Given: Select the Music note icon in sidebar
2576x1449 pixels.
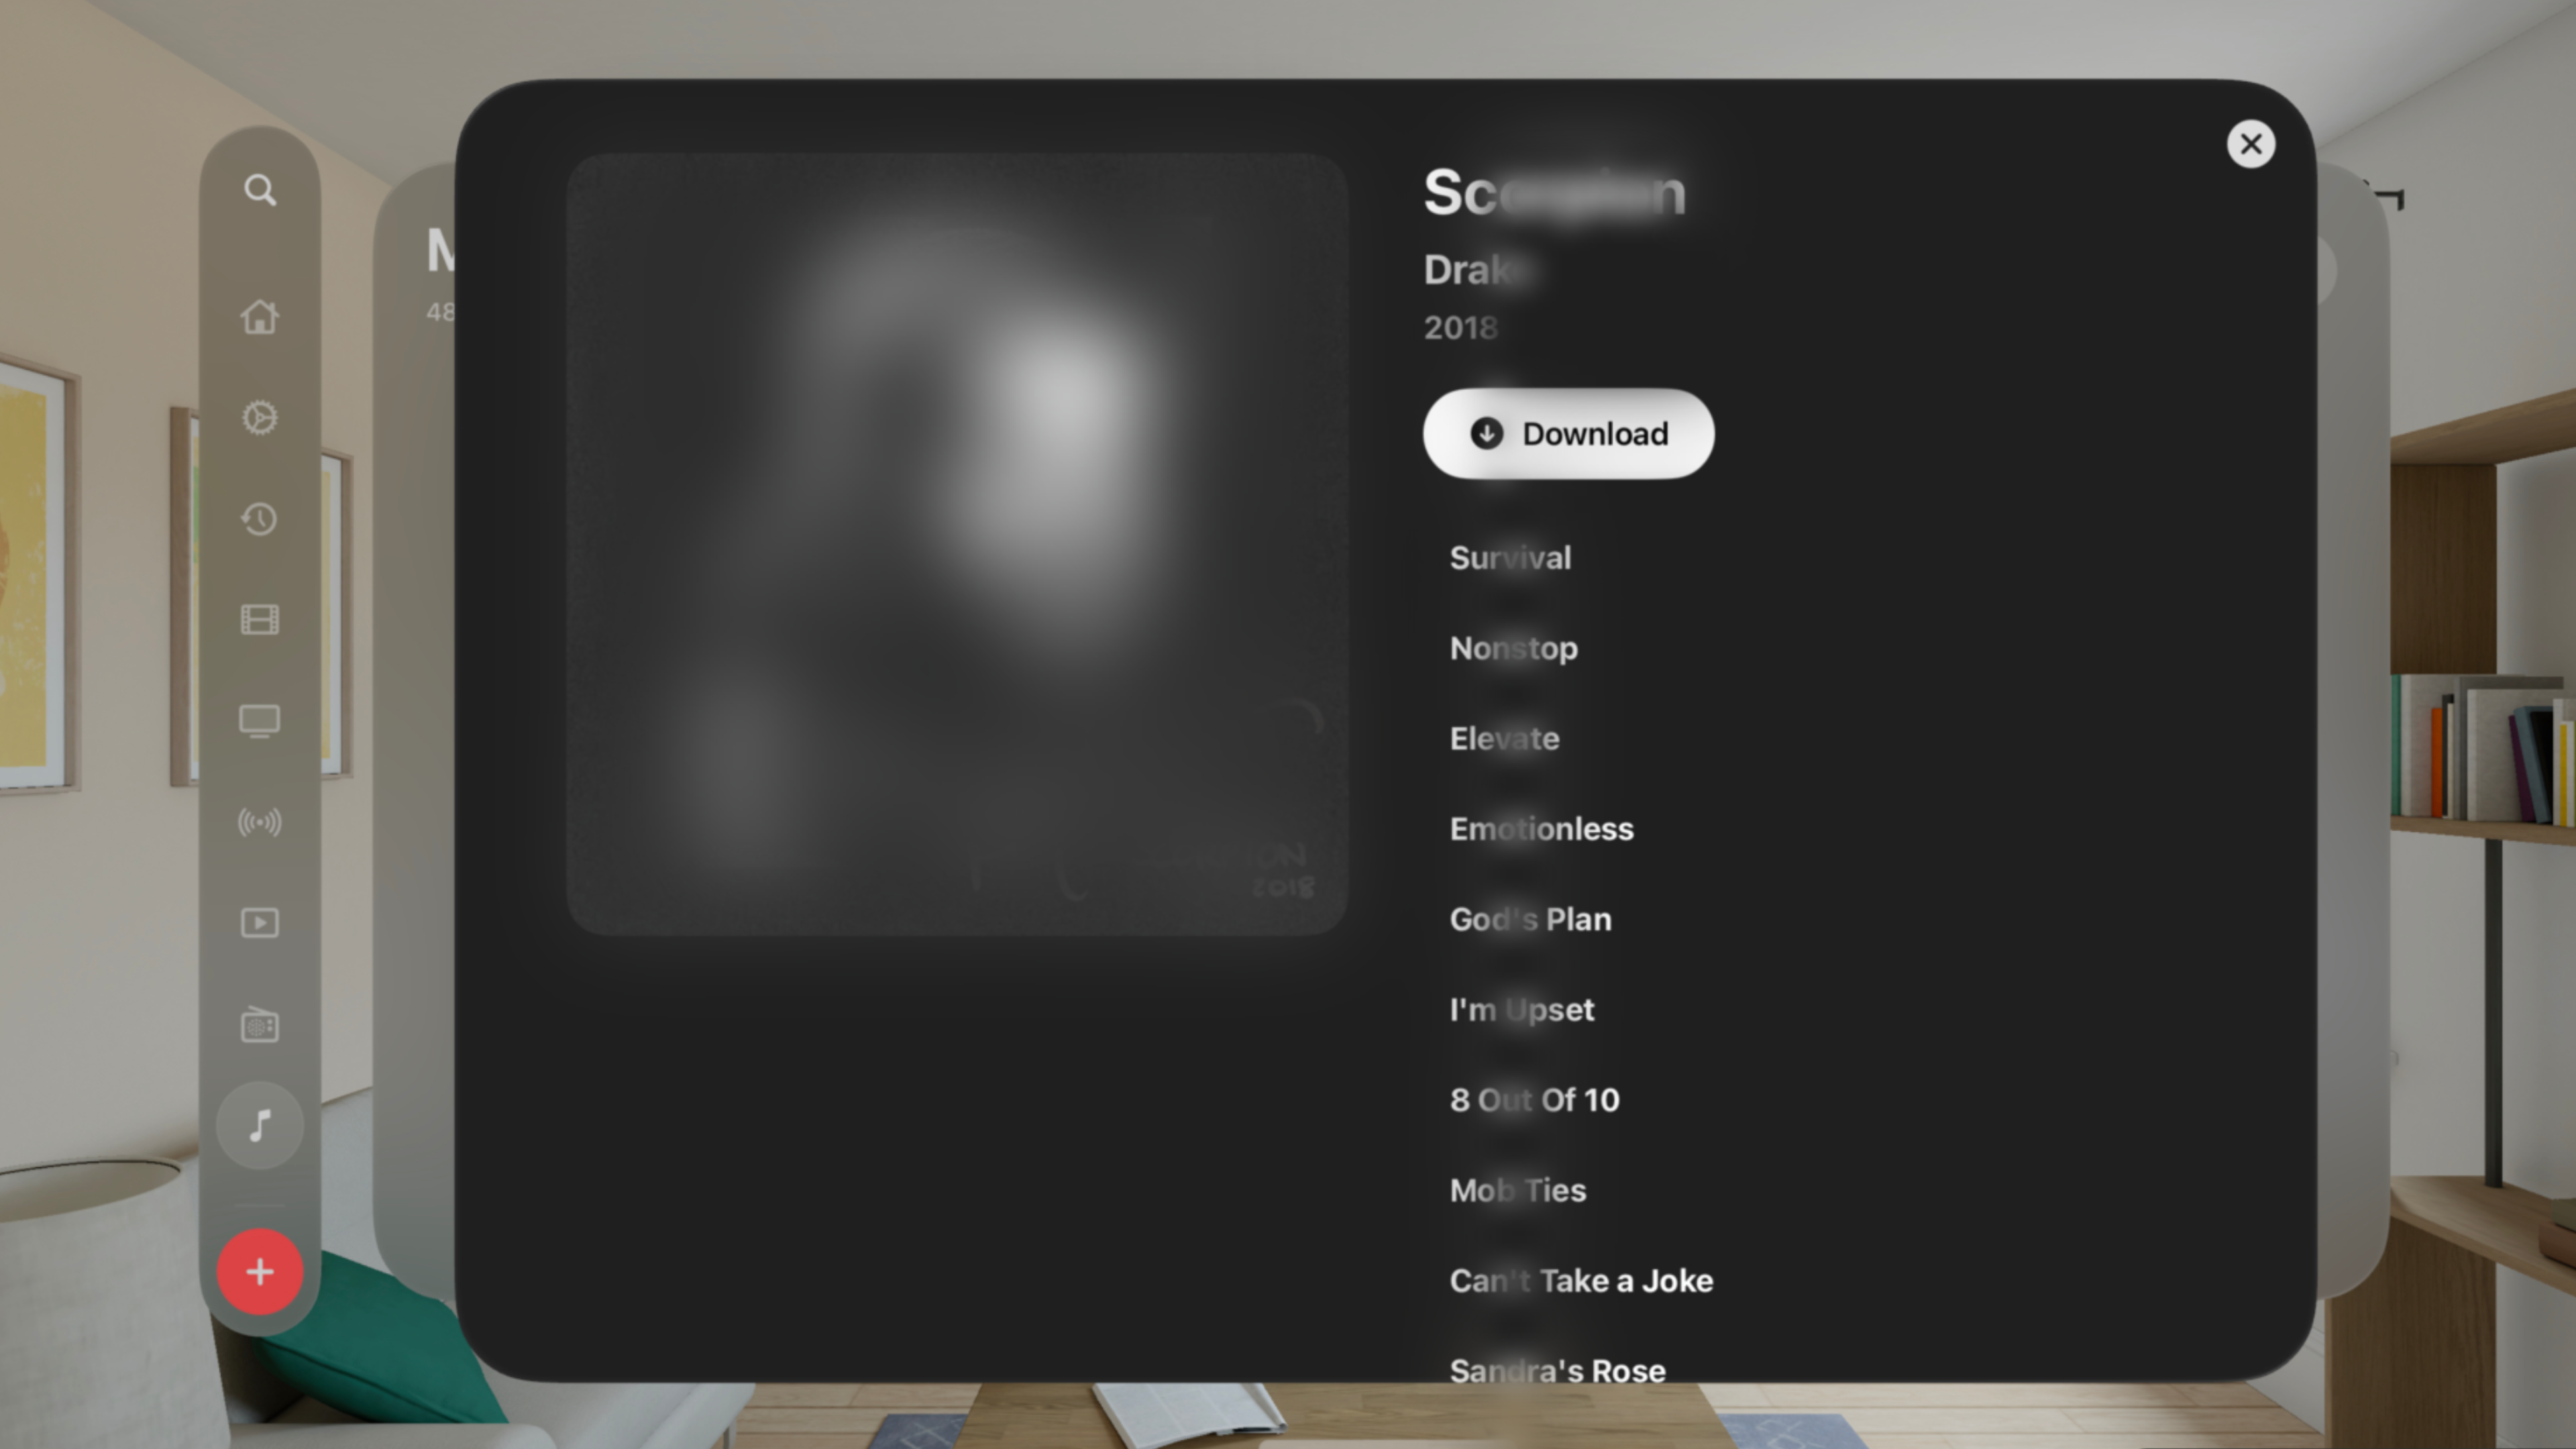Looking at the screenshot, I should coord(260,1125).
